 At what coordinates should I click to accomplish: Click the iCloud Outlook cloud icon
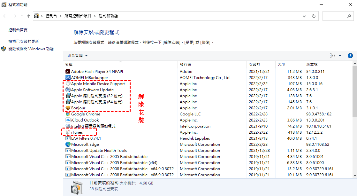[x=68, y=120]
